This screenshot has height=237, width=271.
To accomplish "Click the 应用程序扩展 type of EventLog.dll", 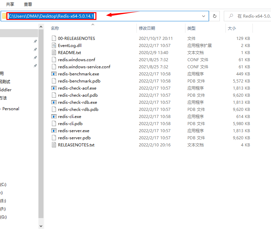I will [200, 45].
